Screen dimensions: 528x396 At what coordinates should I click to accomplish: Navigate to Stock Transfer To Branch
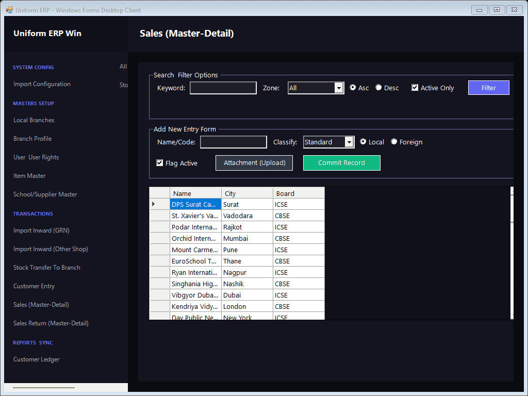click(47, 268)
